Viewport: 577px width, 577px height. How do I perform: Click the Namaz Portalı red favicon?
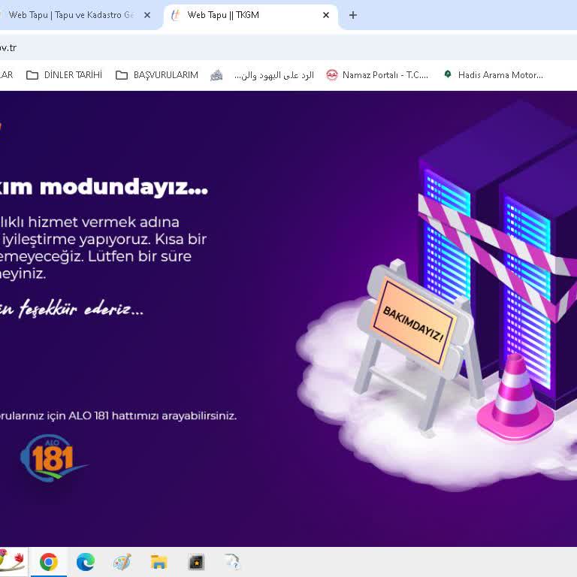click(332, 75)
